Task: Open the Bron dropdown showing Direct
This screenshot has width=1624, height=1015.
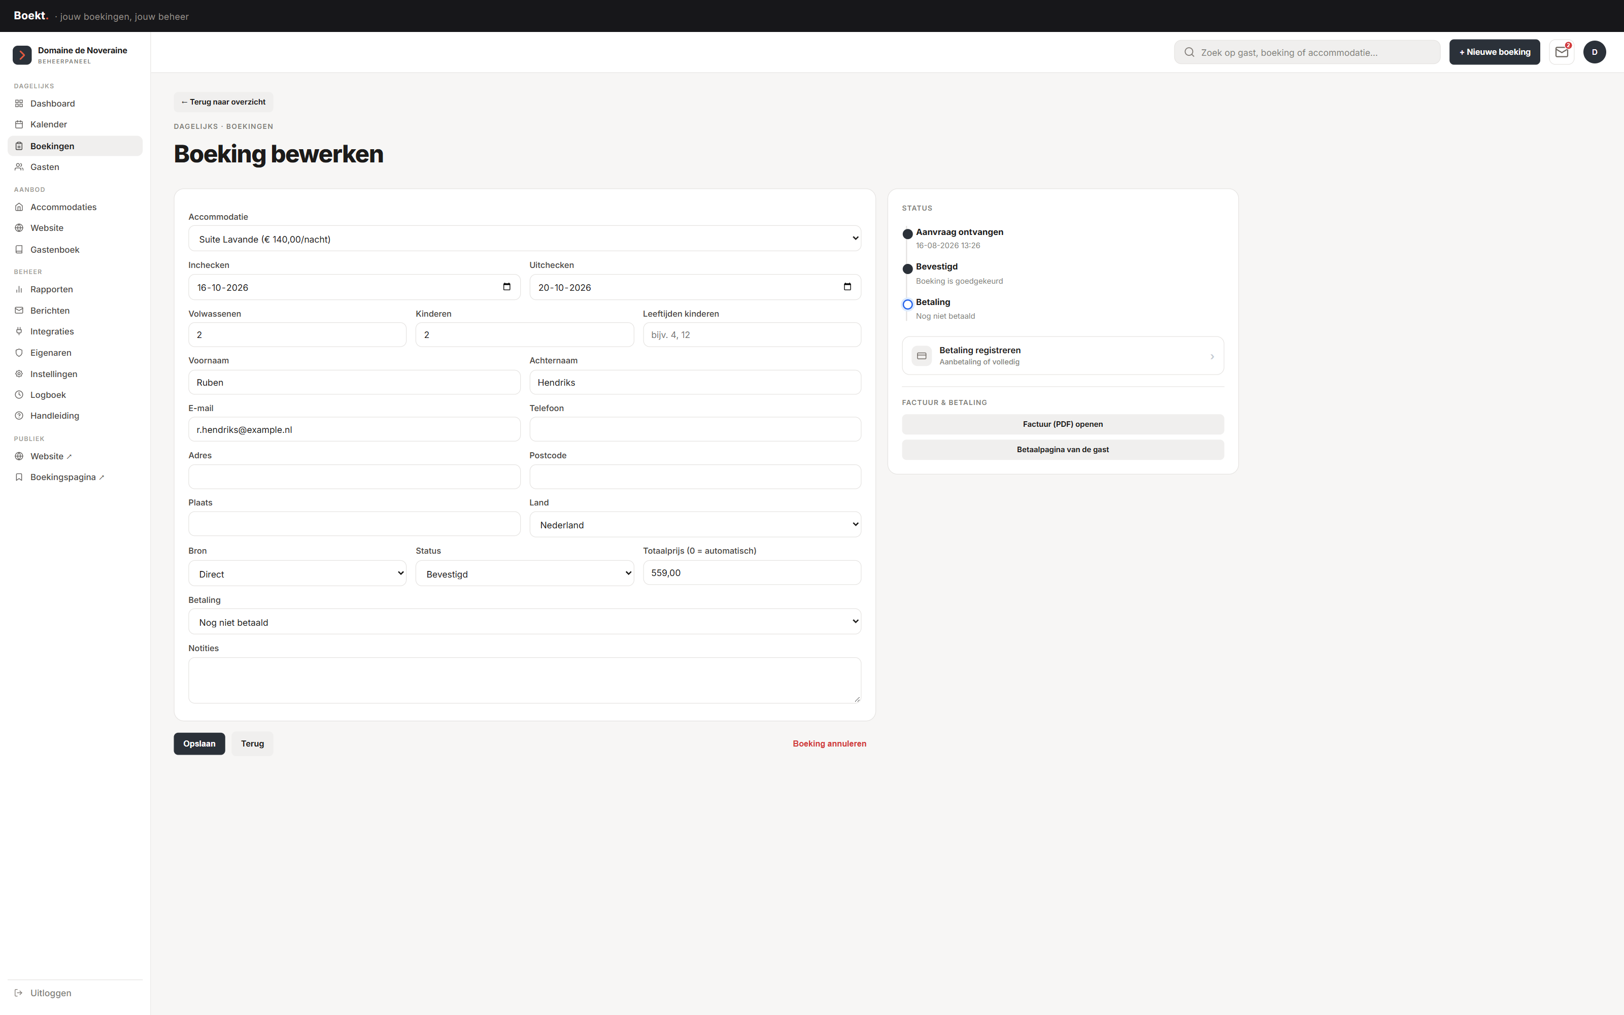Action: 297,574
